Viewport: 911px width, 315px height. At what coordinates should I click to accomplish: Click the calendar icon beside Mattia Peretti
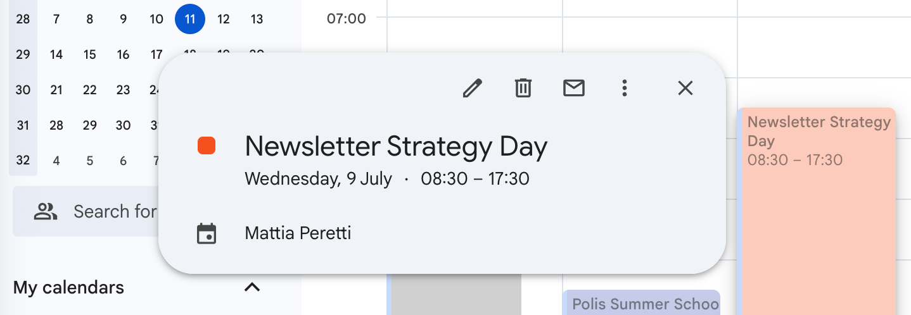207,233
